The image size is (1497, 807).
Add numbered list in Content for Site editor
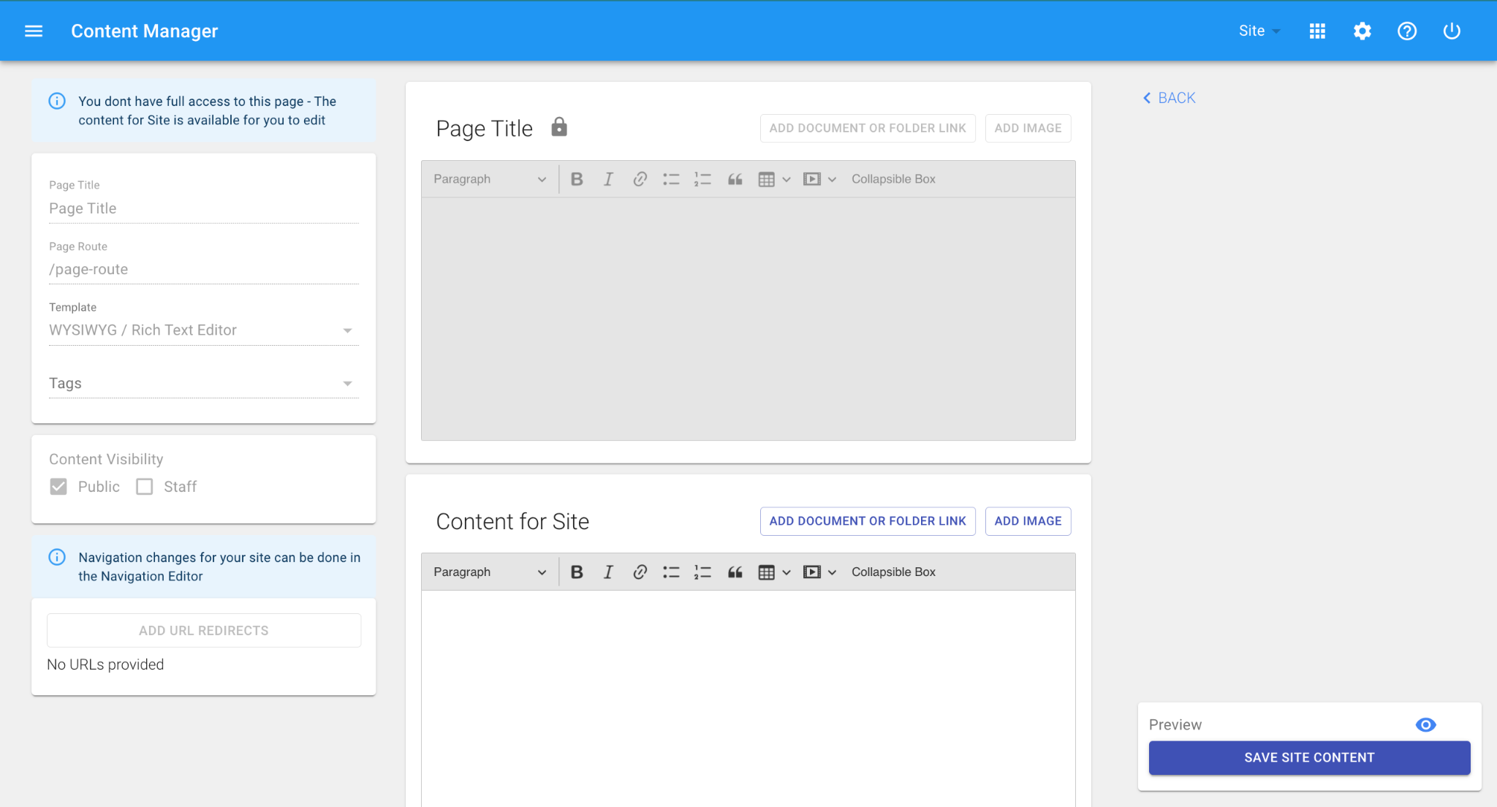[x=702, y=572]
